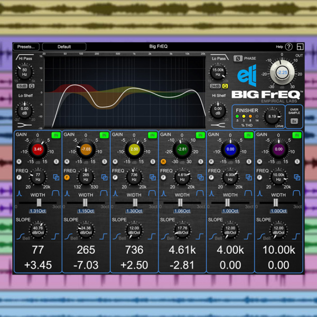
Task: Click the R button on the 77 Hz band
Action: point(19,162)
